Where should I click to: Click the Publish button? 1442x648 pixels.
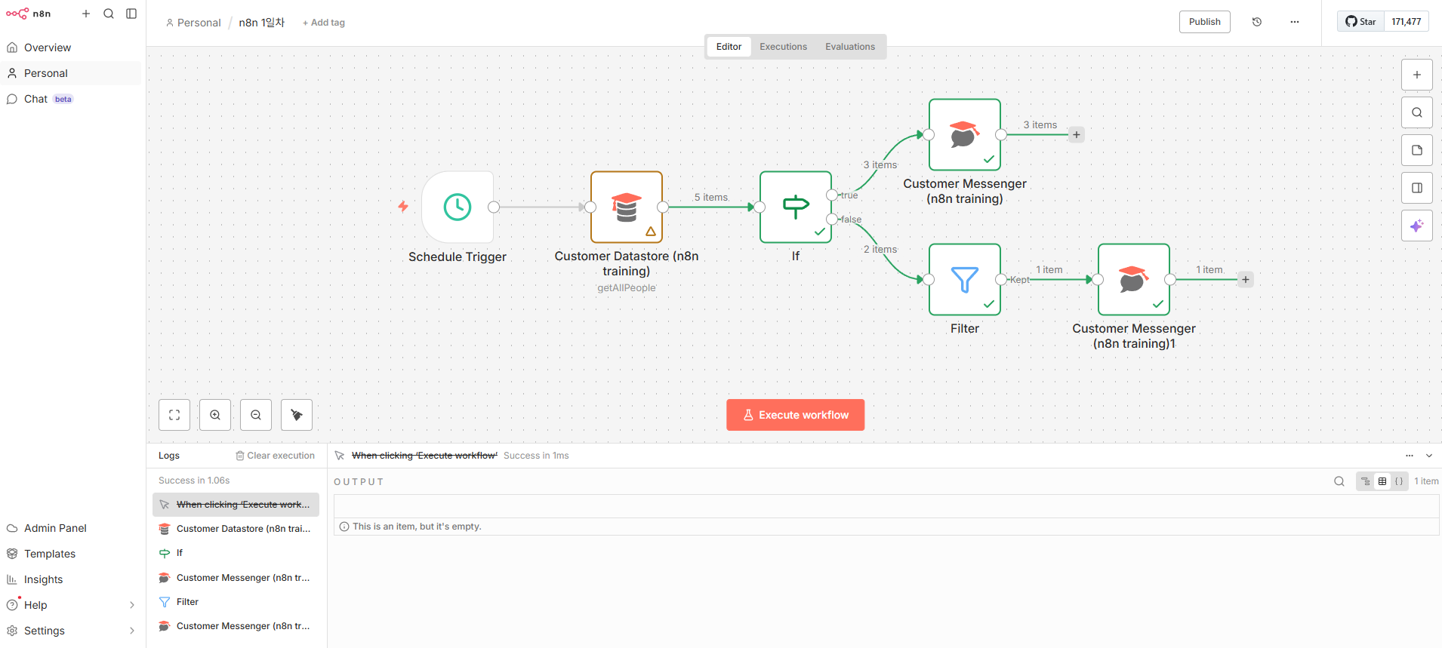(1205, 22)
